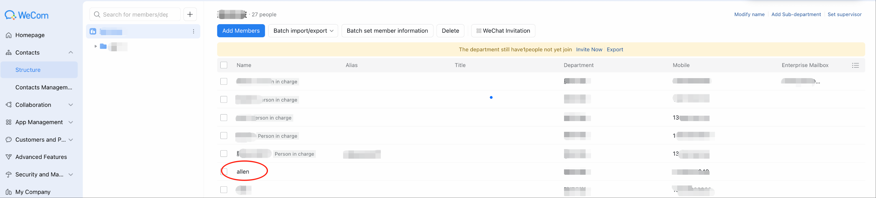Select Structure in the sidebar
The width and height of the screenshot is (876, 198).
[x=28, y=70]
